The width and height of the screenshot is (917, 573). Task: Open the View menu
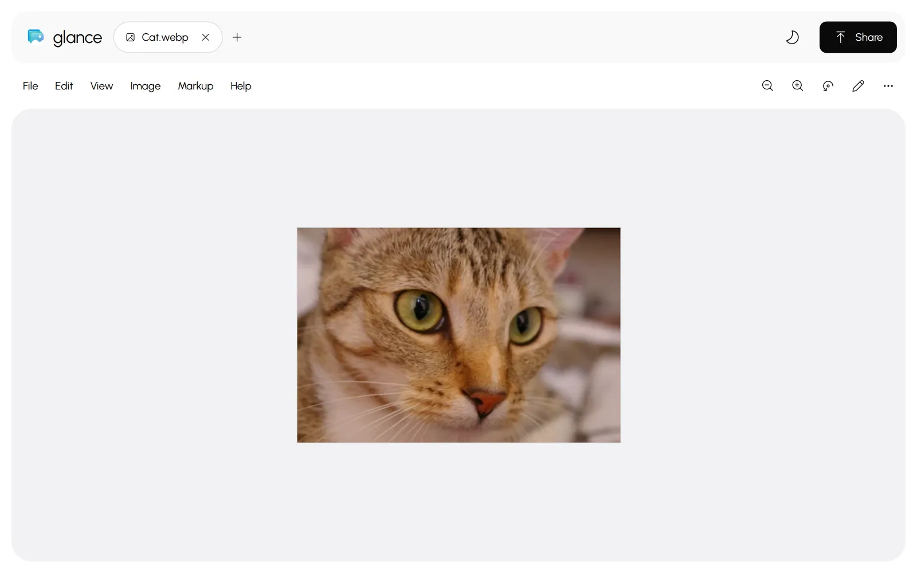point(101,86)
